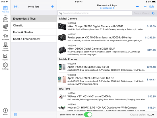Image resolution: width=157 pixels, height=118 pixels.
Task: Select Pentax pentax k30 item title
Action: [100, 37]
